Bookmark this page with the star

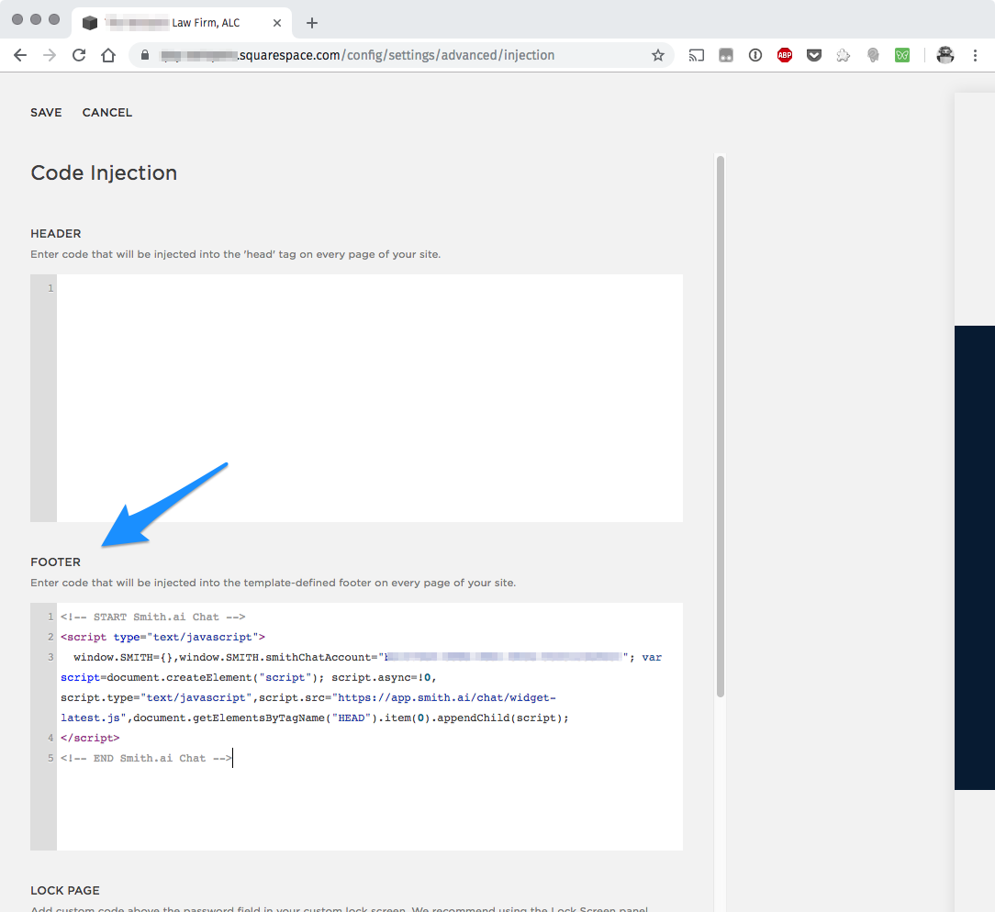coord(658,55)
